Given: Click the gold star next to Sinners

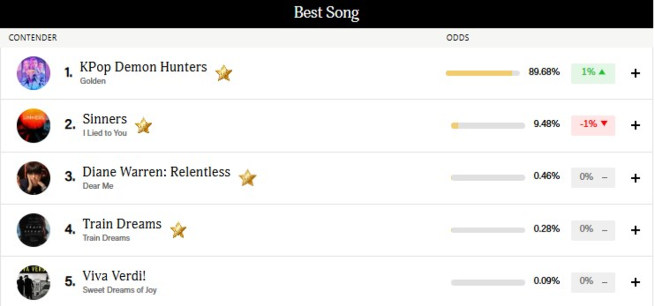Looking at the screenshot, I should (144, 125).
